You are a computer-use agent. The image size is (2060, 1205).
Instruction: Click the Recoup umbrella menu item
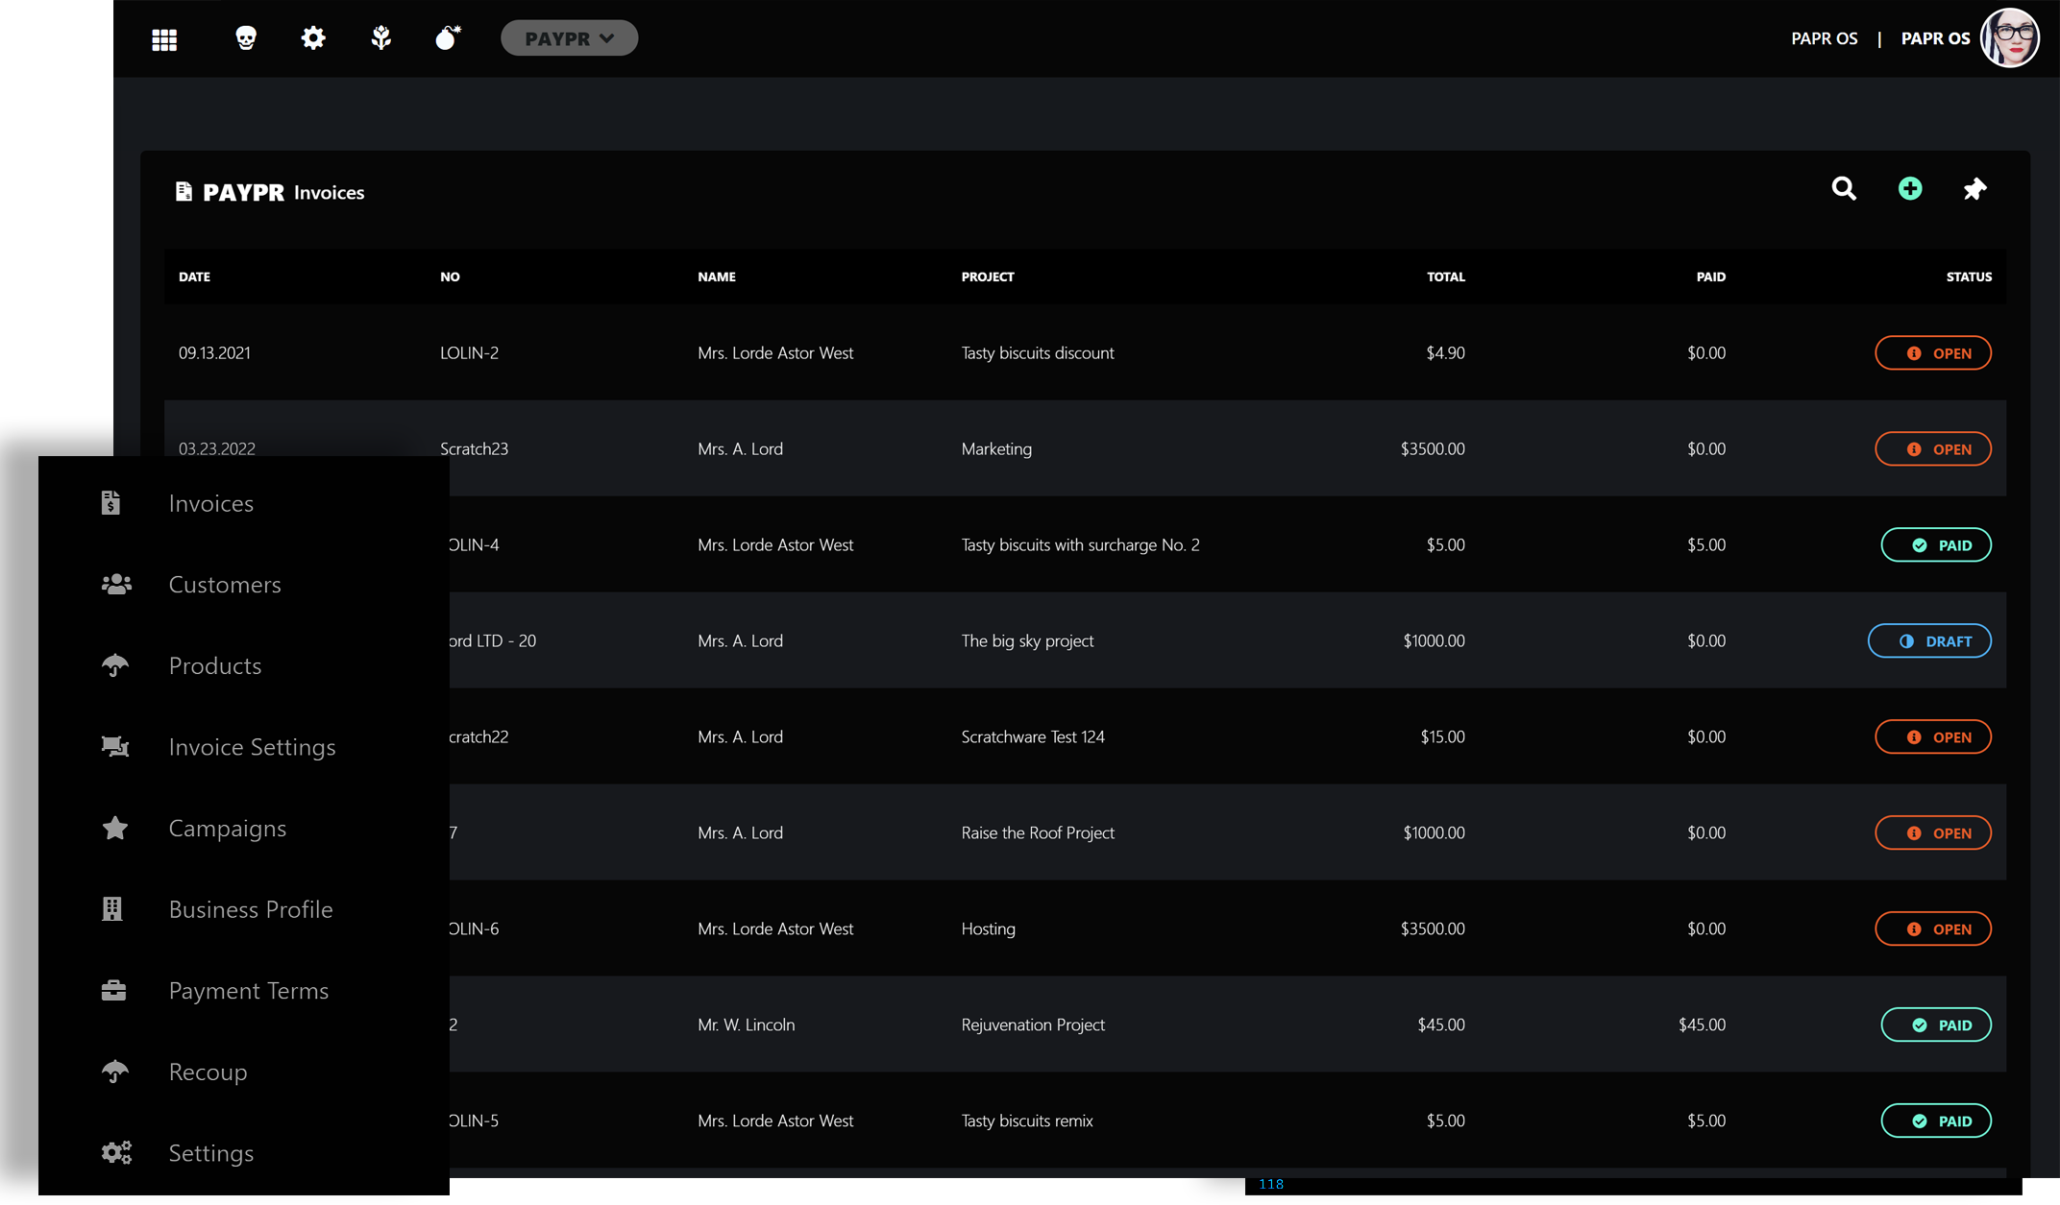click(x=208, y=1072)
